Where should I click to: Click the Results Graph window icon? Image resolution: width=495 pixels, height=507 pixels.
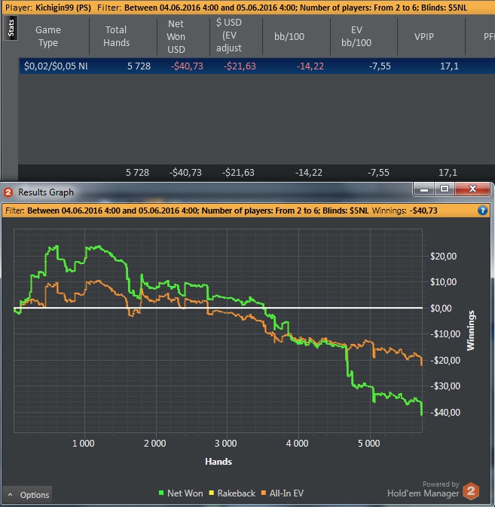click(8, 192)
